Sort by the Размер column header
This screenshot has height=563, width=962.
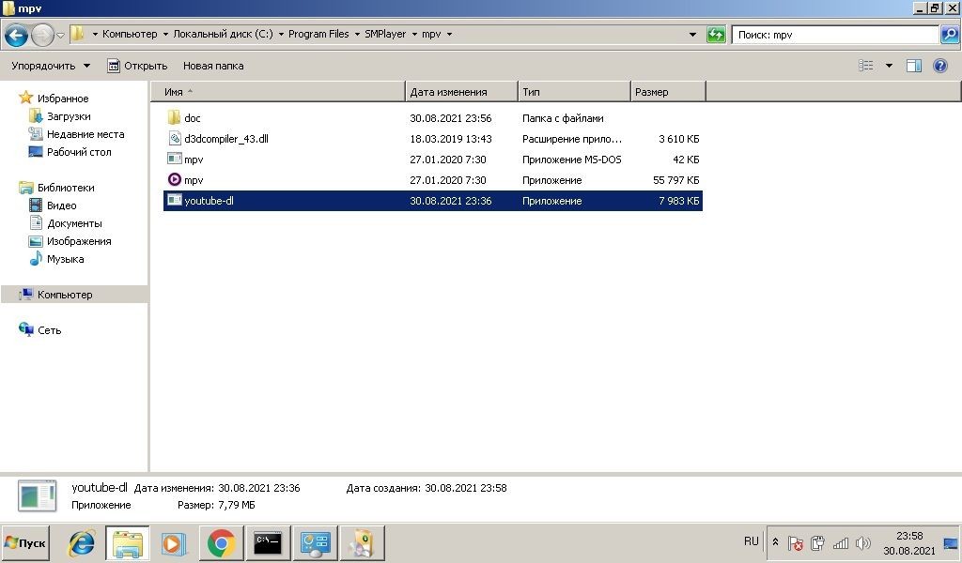668,92
